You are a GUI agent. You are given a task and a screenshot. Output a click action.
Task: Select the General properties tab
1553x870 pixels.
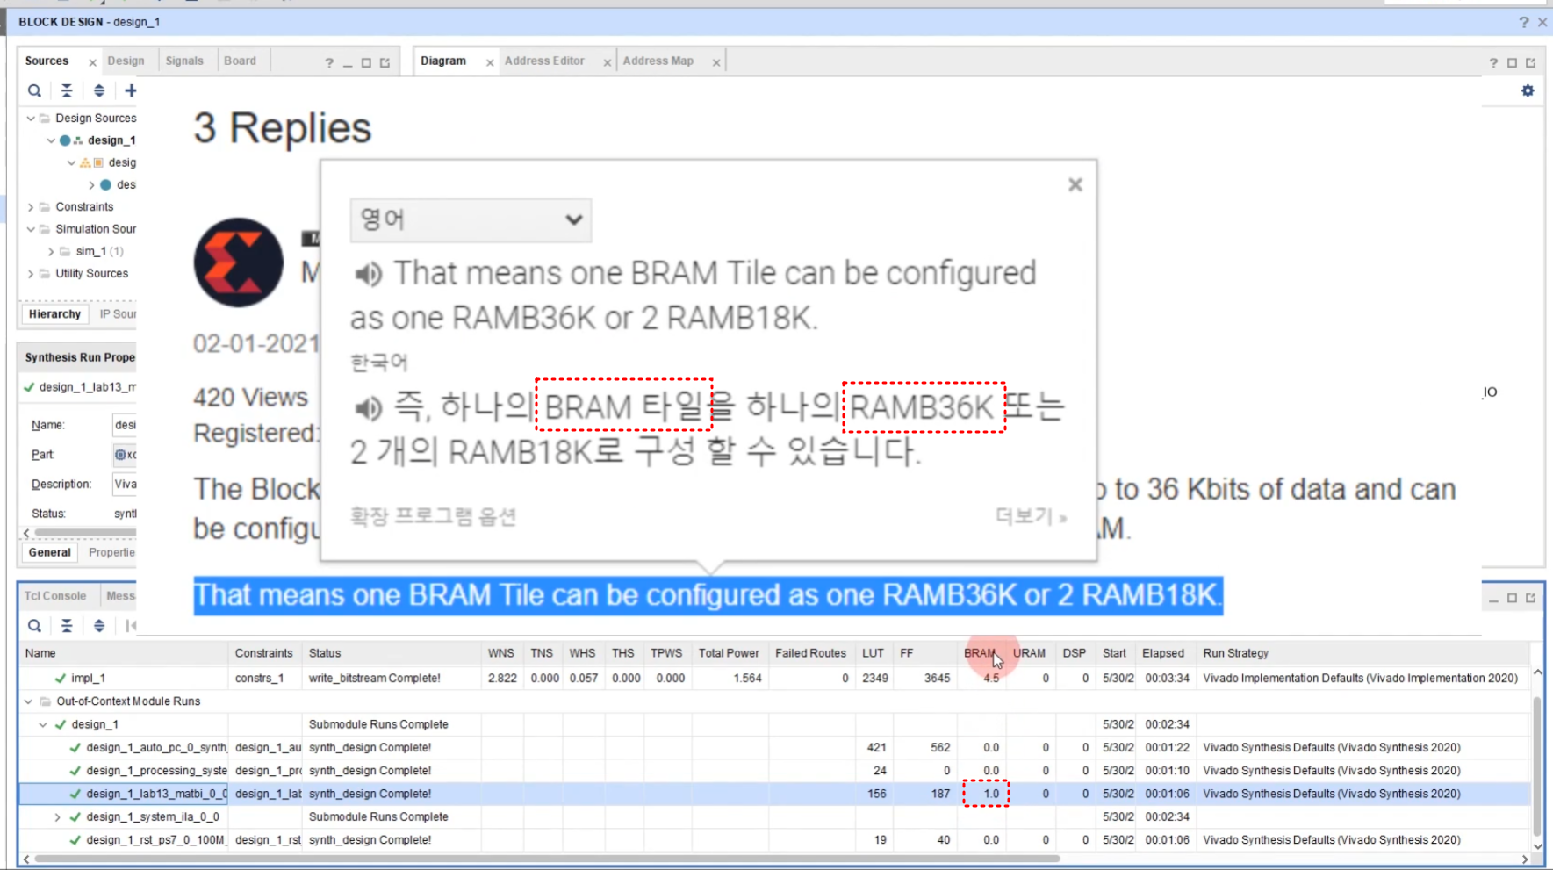tap(49, 552)
